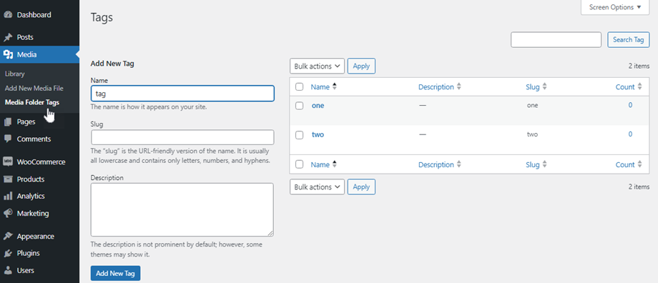Check the checkbox for tag two
Screen dimensions: 658x283
(x=299, y=135)
